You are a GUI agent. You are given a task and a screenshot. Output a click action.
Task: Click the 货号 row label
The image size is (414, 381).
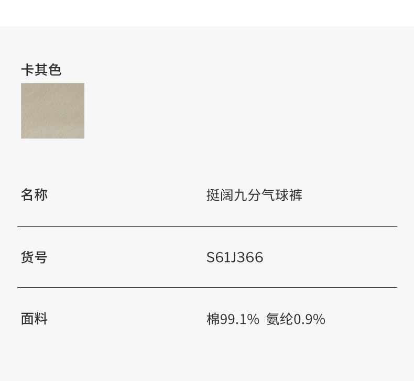[34, 257]
